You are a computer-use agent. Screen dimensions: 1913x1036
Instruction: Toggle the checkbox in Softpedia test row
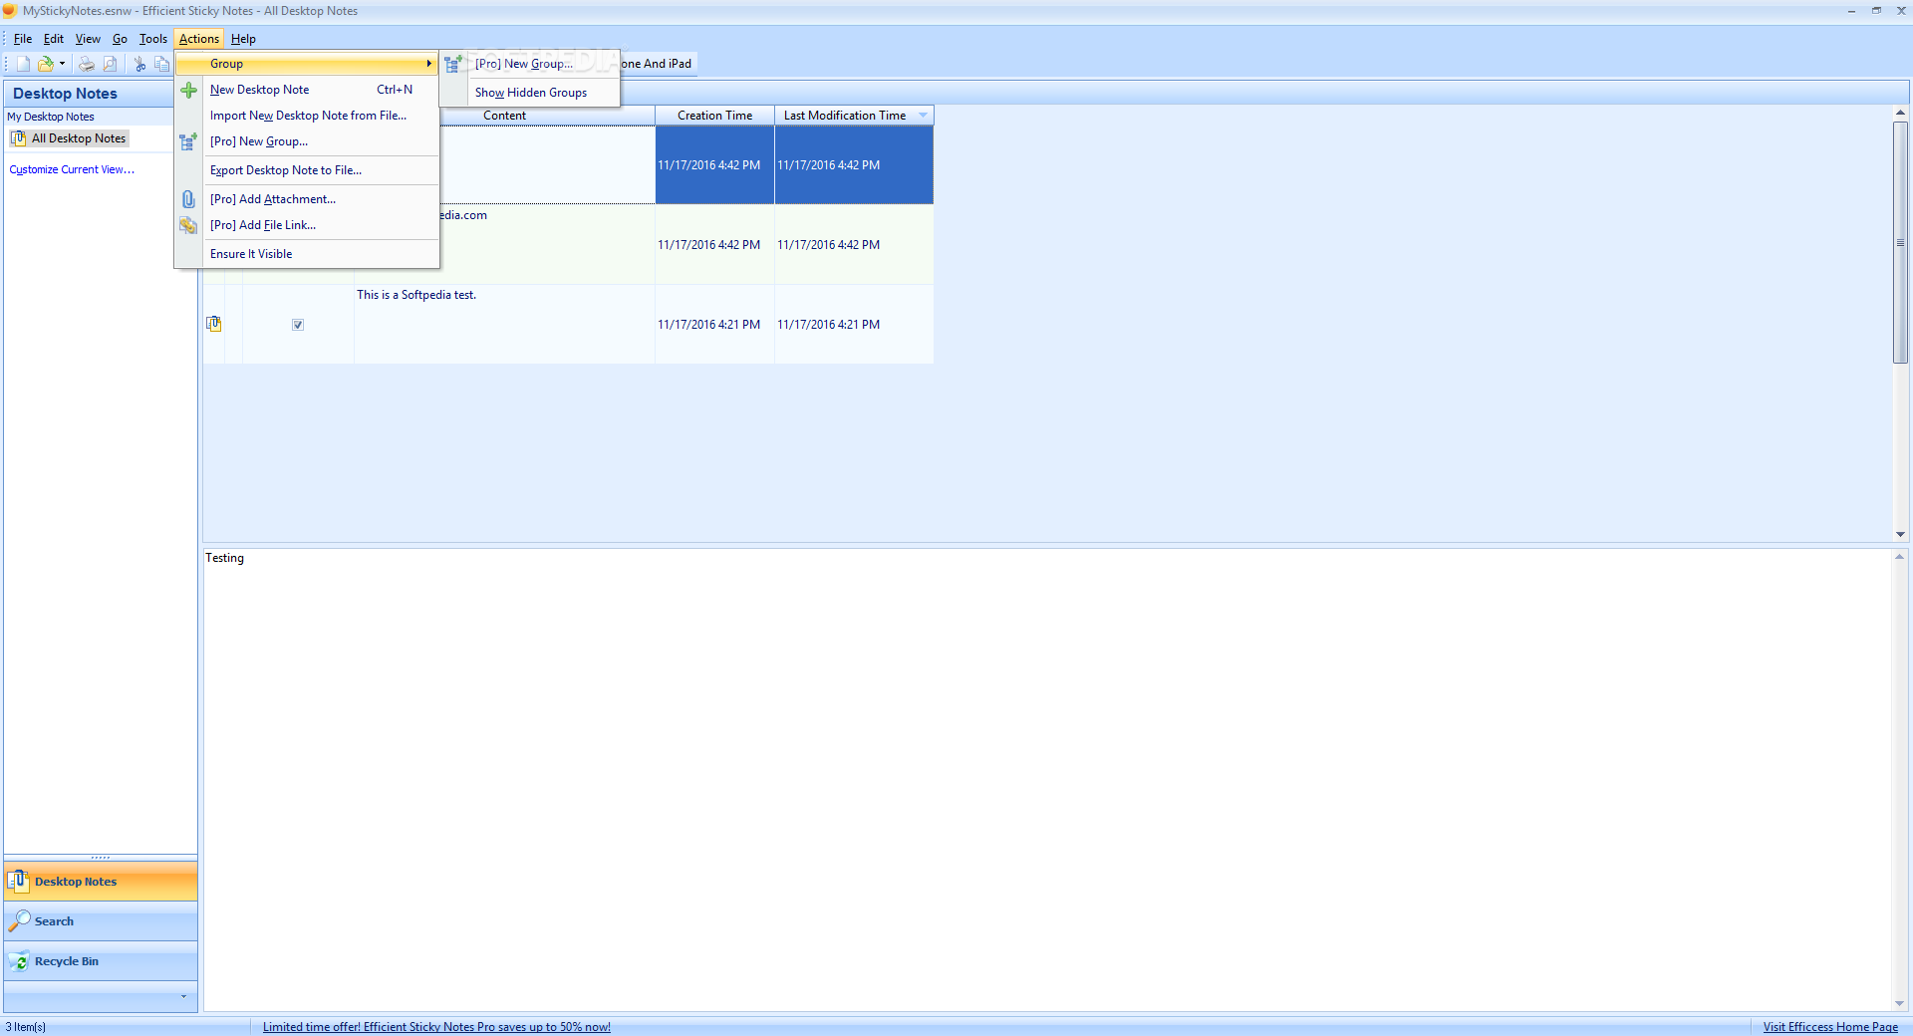coord(298,325)
